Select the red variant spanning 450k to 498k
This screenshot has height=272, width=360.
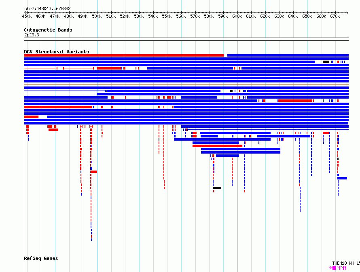point(58,107)
